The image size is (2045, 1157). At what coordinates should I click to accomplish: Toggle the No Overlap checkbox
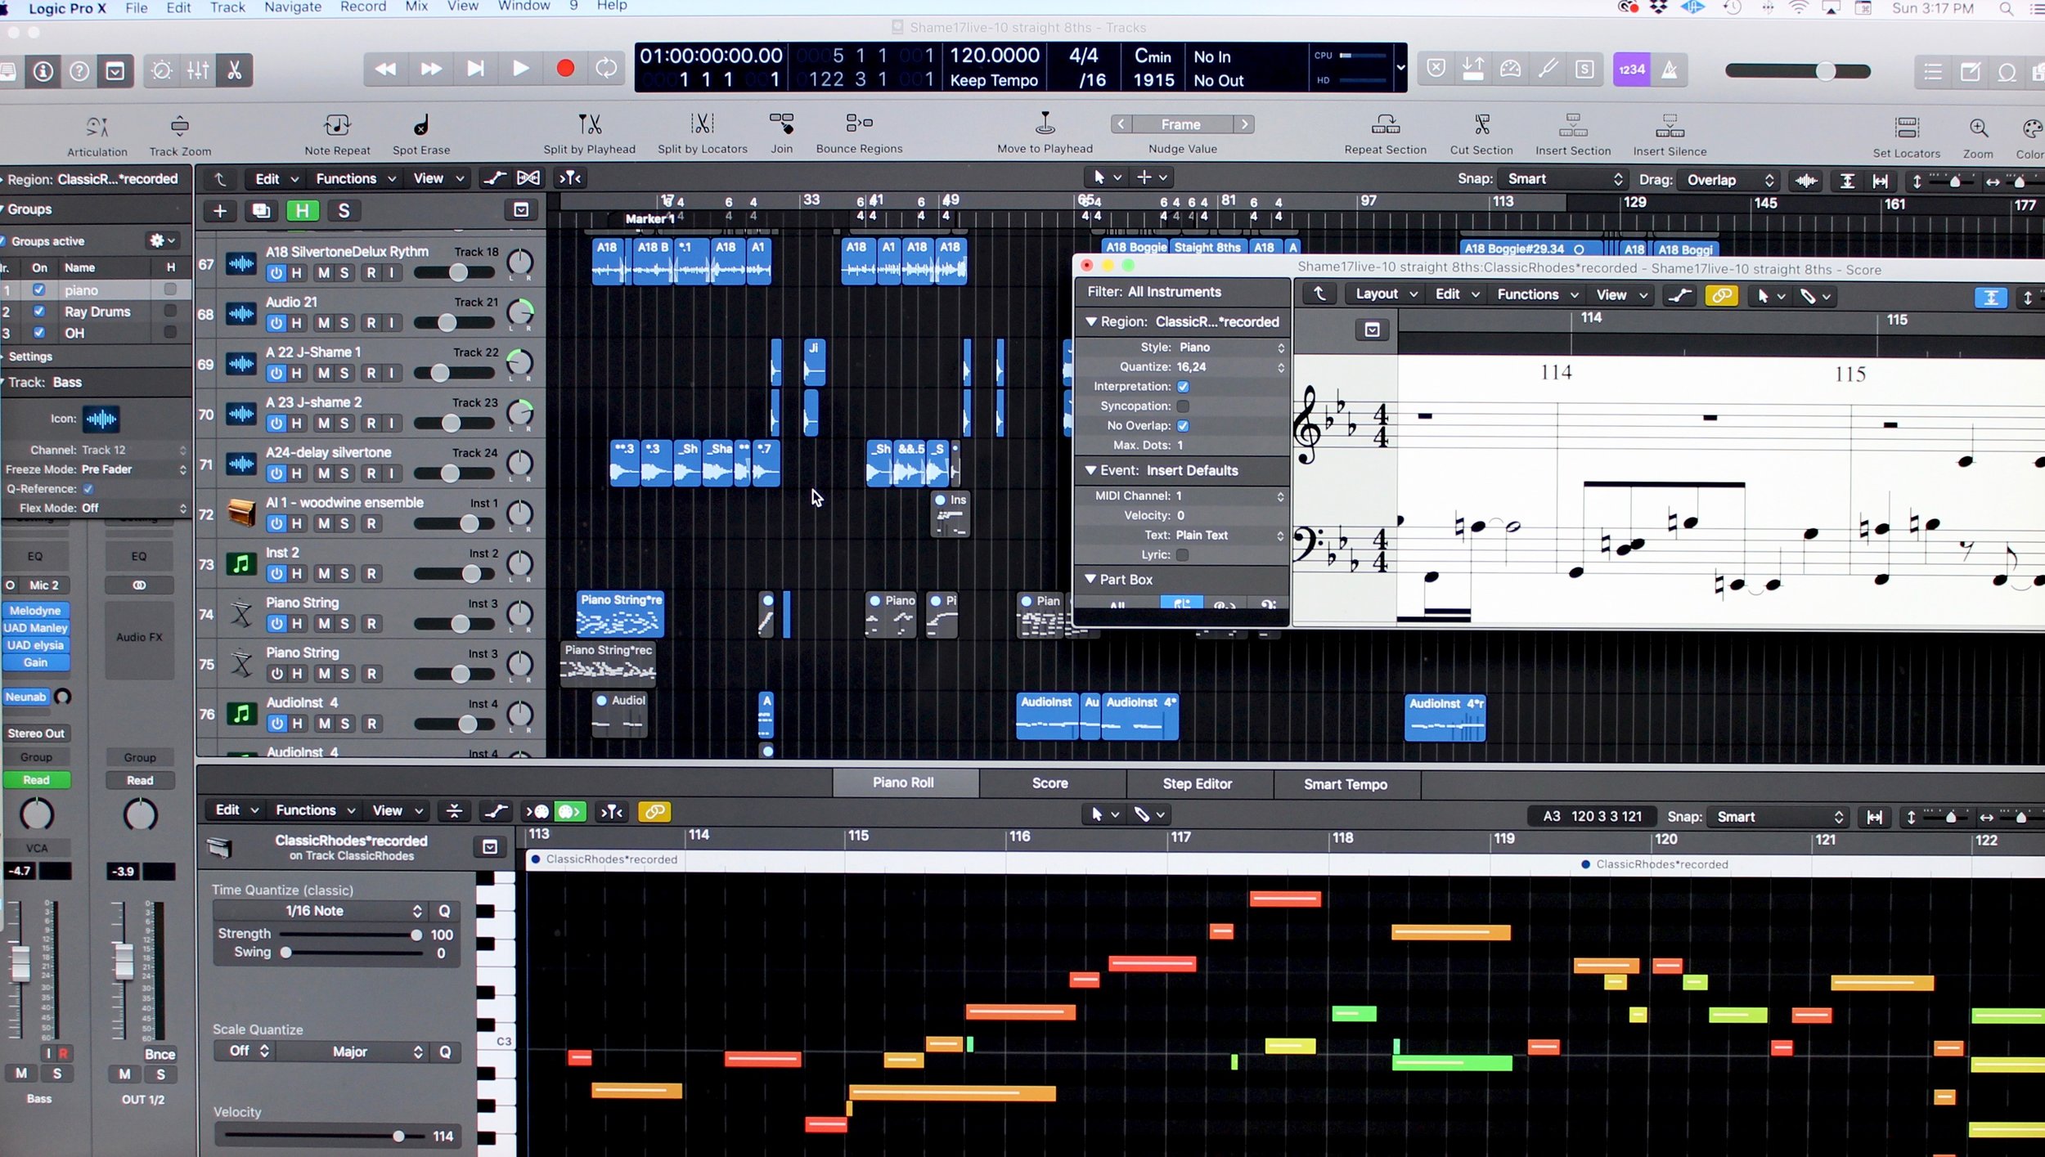1183,426
